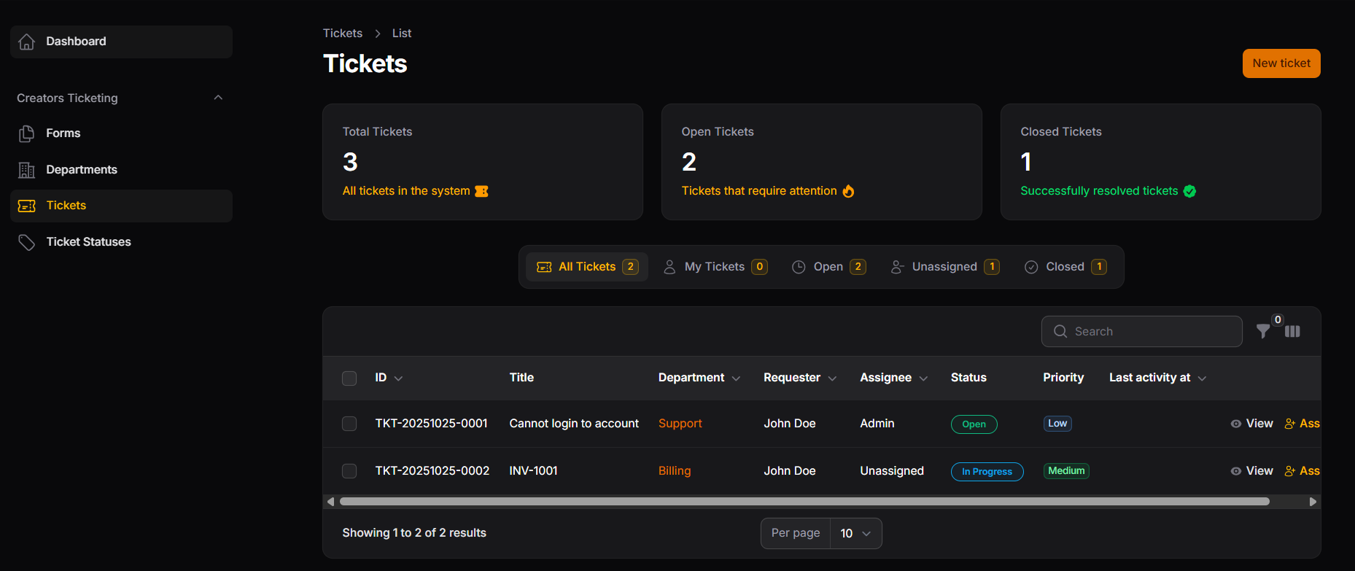This screenshot has width=1355, height=571.
Task: Tick the checkbox for ticket TKT-20251025-0002
Action: click(349, 471)
